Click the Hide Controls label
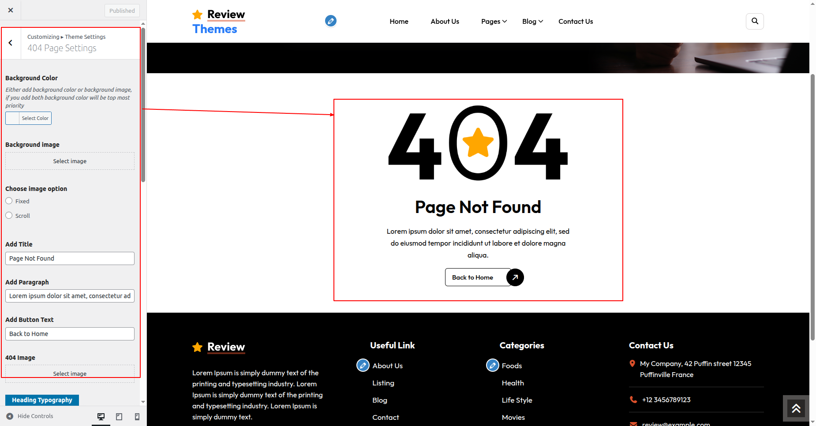The width and height of the screenshot is (816, 426). coord(35,416)
